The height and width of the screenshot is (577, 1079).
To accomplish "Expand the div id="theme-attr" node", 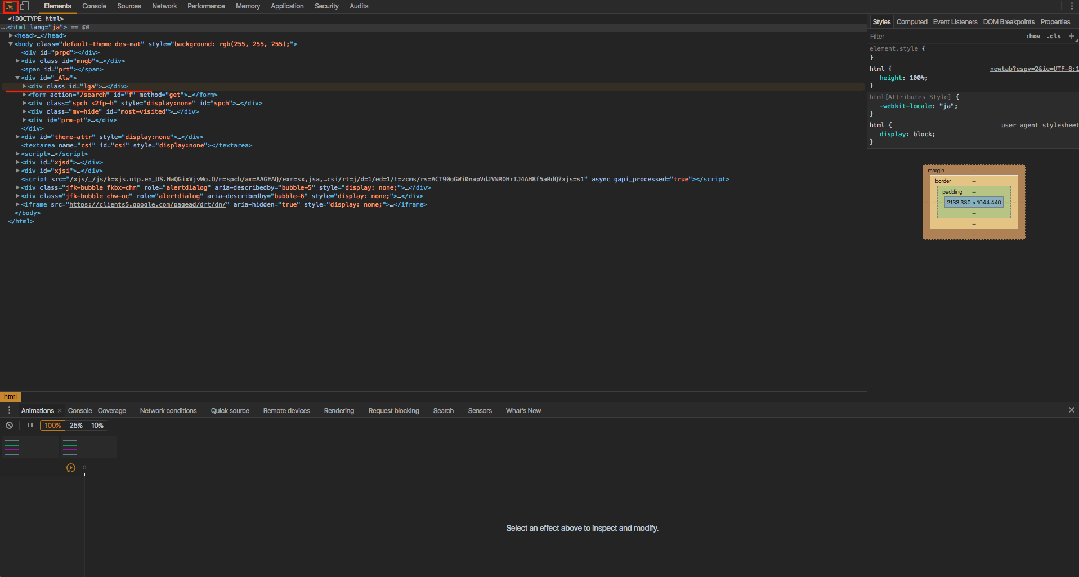I will [x=17, y=137].
